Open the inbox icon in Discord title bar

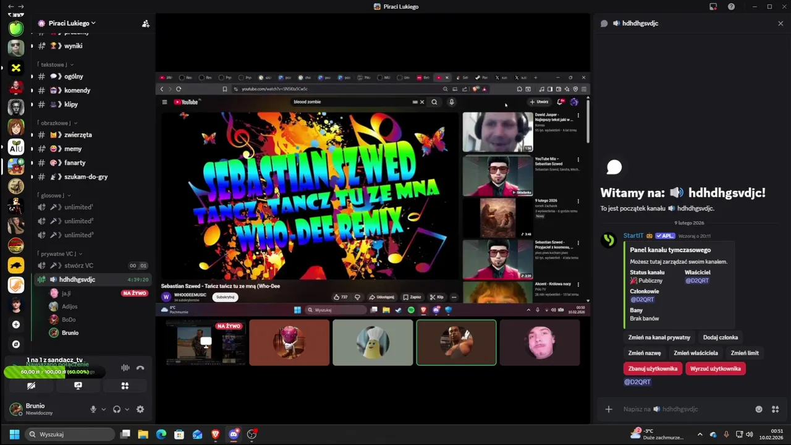point(713,7)
